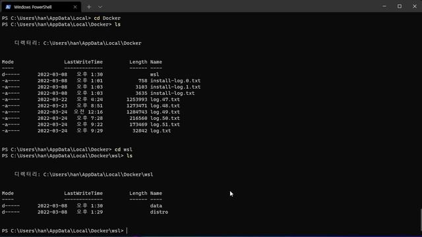The height and width of the screenshot is (237, 422).
Task: Select the Windows PowerShell tab
Action: (x=41, y=7)
